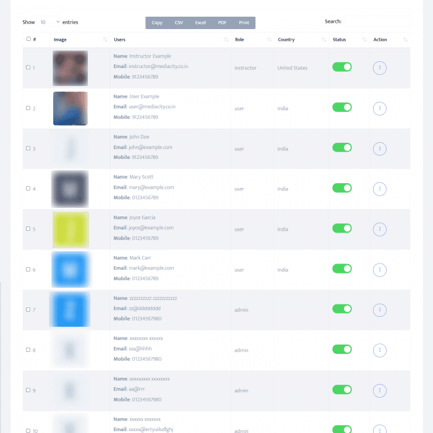433x433 pixels.
Task: Open action menu for Mark Carr
Action: tap(380, 270)
